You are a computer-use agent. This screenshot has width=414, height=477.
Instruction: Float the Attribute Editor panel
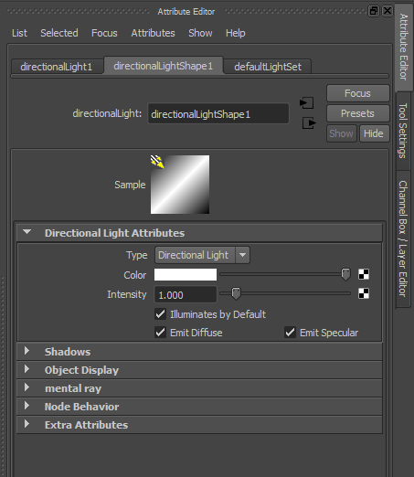(374, 11)
